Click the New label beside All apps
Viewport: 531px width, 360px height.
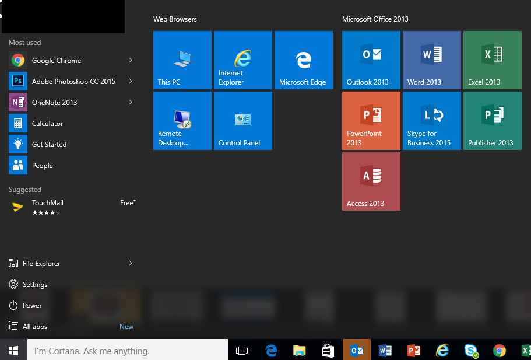coord(126,326)
